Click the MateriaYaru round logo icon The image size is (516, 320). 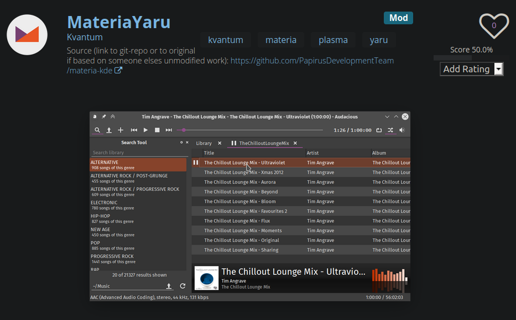tap(27, 35)
